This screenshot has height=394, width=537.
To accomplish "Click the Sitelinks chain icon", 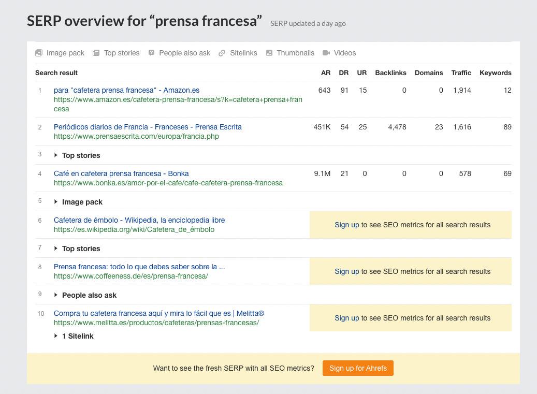I will [222, 53].
